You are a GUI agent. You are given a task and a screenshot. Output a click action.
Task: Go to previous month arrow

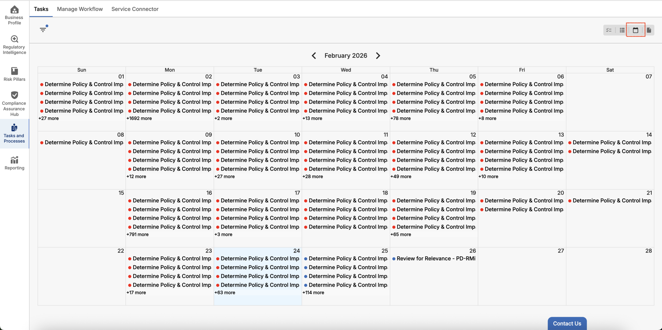coord(314,56)
